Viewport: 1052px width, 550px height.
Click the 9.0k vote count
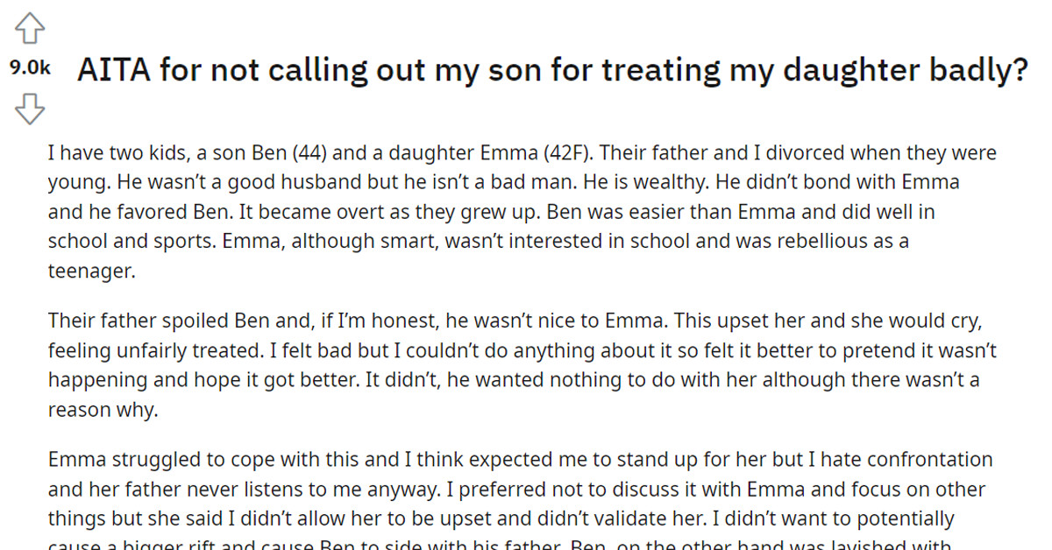[x=29, y=67]
